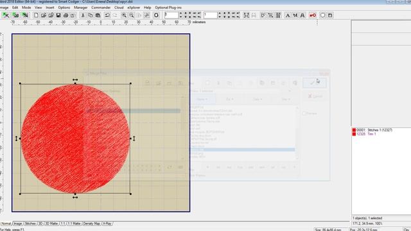The height and width of the screenshot is (231, 411).
Task: Open the Insert menu
Action: [50, 8]
